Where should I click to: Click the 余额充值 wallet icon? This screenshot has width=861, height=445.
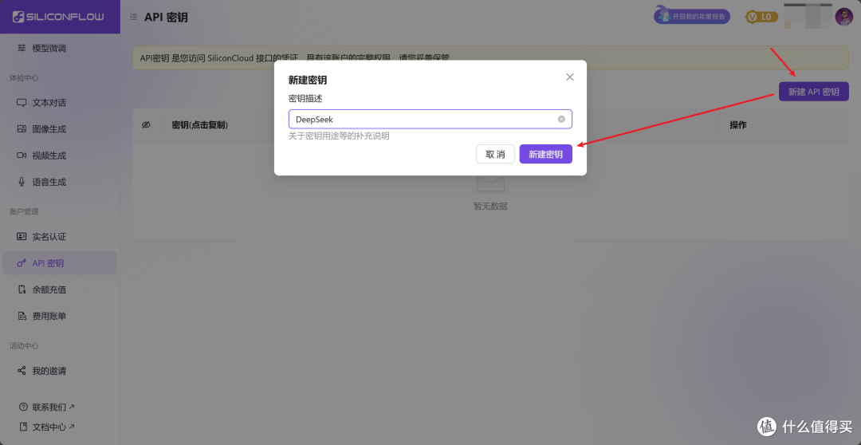click(22, 289)
